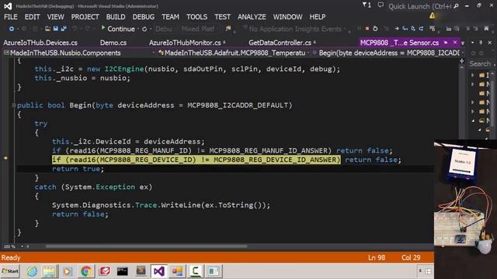497x279 pixels.
Task: Stop debugging with the red square icon
Action: 367,29
